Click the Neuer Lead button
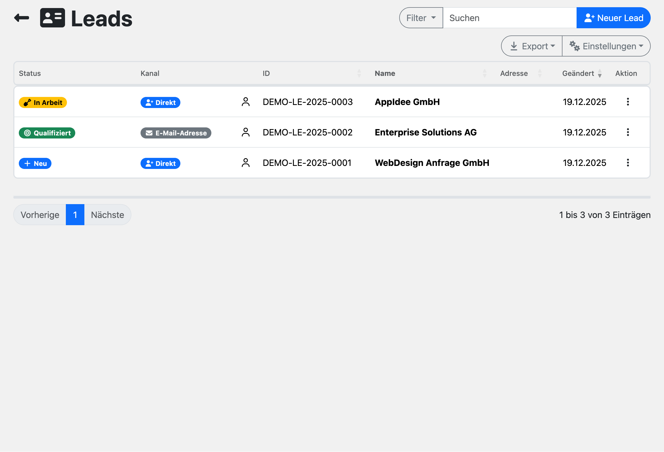 (613, 18)
